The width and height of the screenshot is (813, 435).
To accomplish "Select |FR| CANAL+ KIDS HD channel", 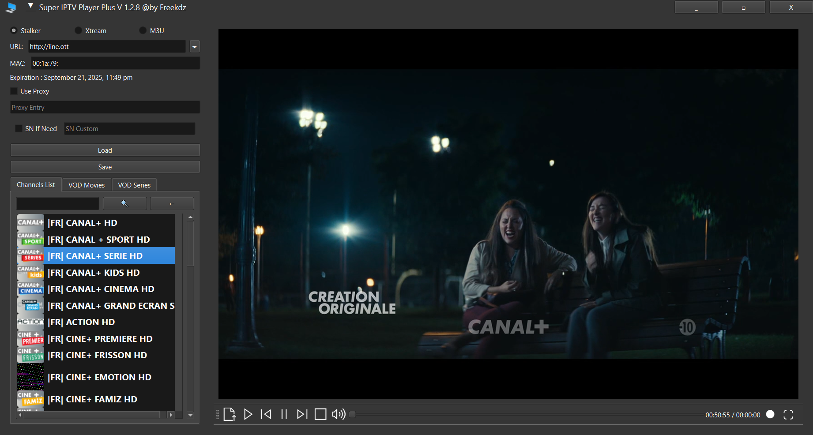I will coord(96,272).
